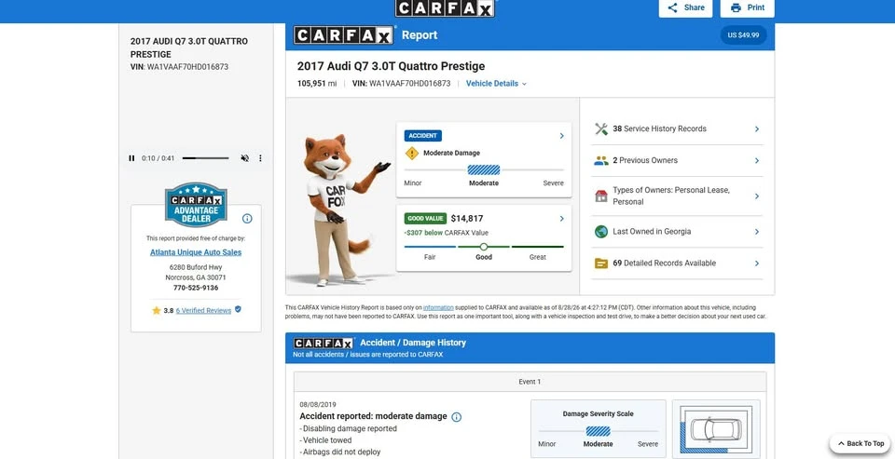The width and height of the screenshot is (895, 459).
Task: Click the Event 1 header
Action: [530, 382]
